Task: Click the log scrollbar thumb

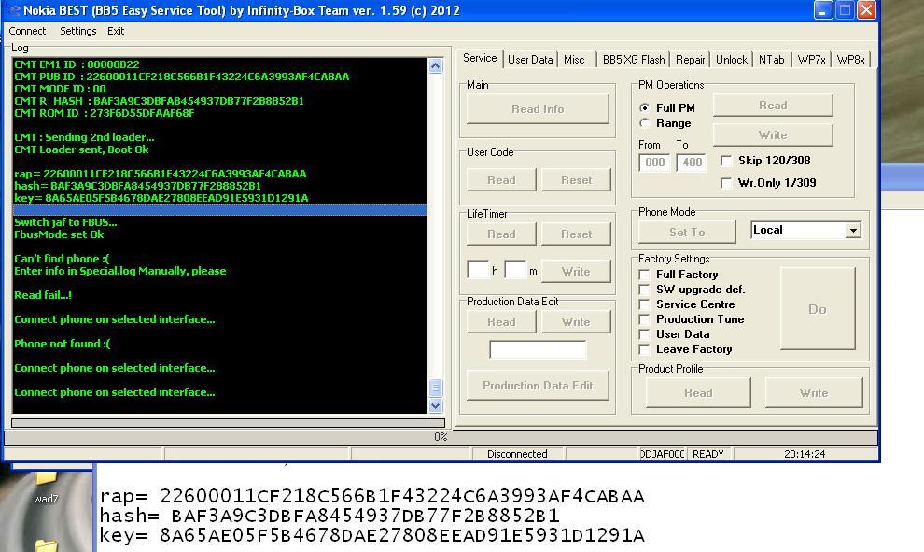Action: [x=436, y=388]
